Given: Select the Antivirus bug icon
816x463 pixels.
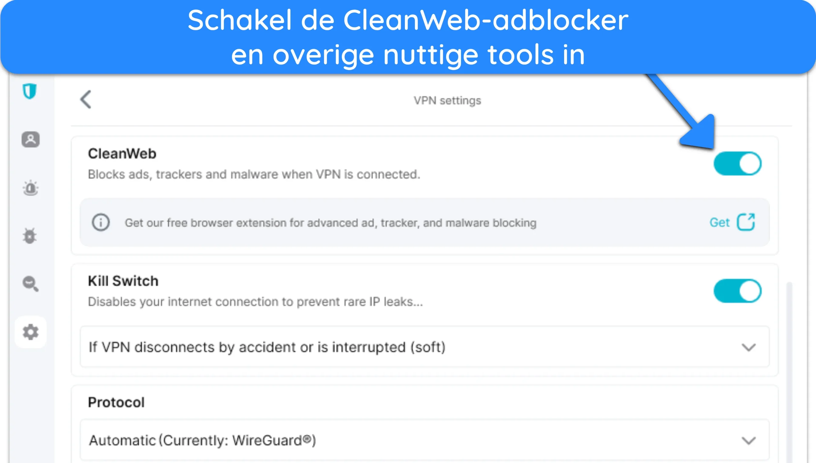Looking at the screenshot, I should (29, 236).
